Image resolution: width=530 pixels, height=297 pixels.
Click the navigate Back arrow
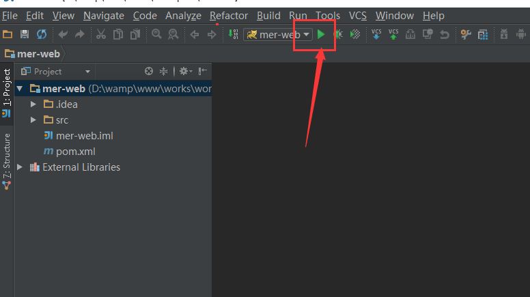pyautogui.click(x=195, y=34)
